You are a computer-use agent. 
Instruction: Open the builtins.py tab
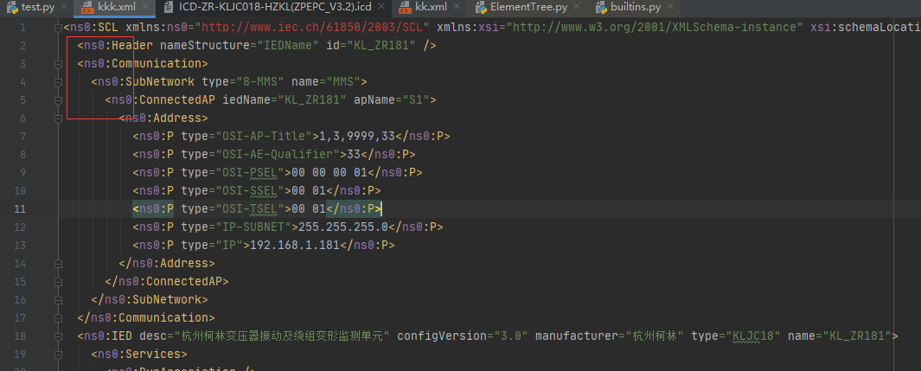(x=629, y=8)
